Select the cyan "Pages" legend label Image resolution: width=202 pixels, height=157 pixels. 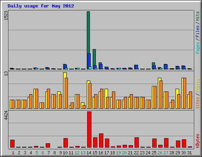(197, 48)
